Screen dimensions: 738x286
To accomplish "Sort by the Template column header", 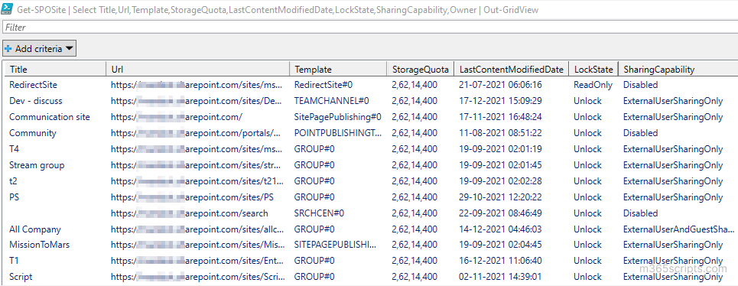I will (x=338, y=69).
